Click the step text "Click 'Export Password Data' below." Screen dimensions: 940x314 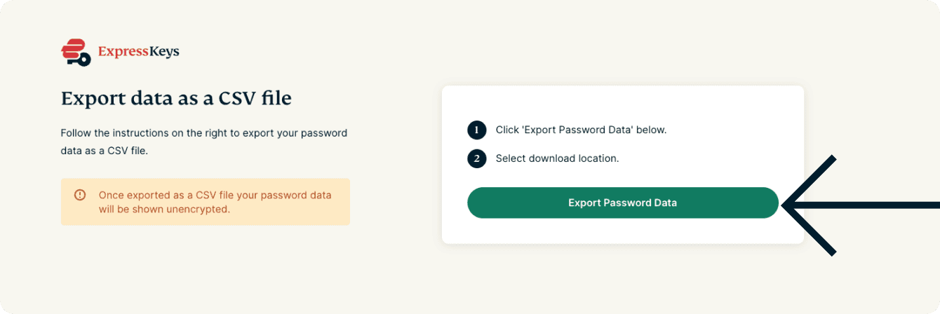[x=581, y=130]
